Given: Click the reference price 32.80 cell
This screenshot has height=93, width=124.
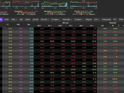Looking at the screenshot, I should [x=10, y=76].
